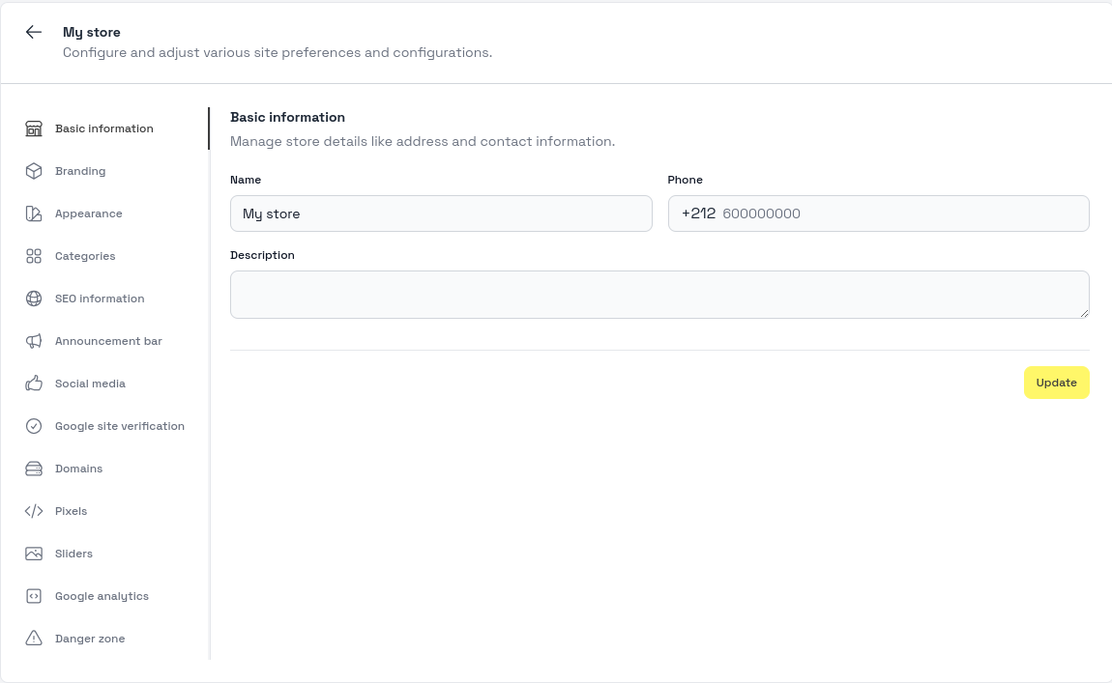The width and height of the screenshot is (1112, 683).
Task: Click the Pixels code brackets icon
Action: 34,511
